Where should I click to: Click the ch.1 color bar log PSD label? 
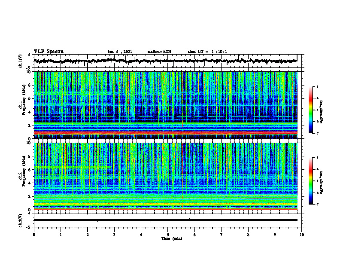click(x=322, y=112)
